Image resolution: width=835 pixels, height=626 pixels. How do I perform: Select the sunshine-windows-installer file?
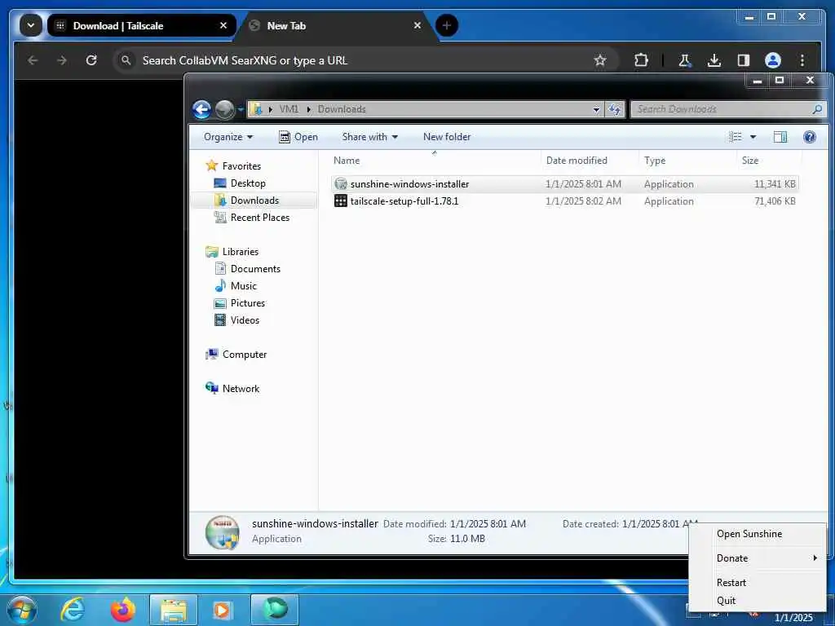point(564,184)
